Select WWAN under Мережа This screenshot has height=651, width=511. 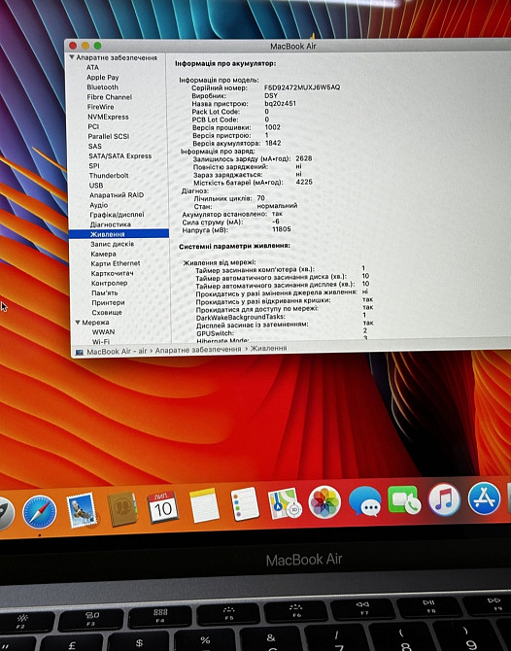tap(103, 332)
